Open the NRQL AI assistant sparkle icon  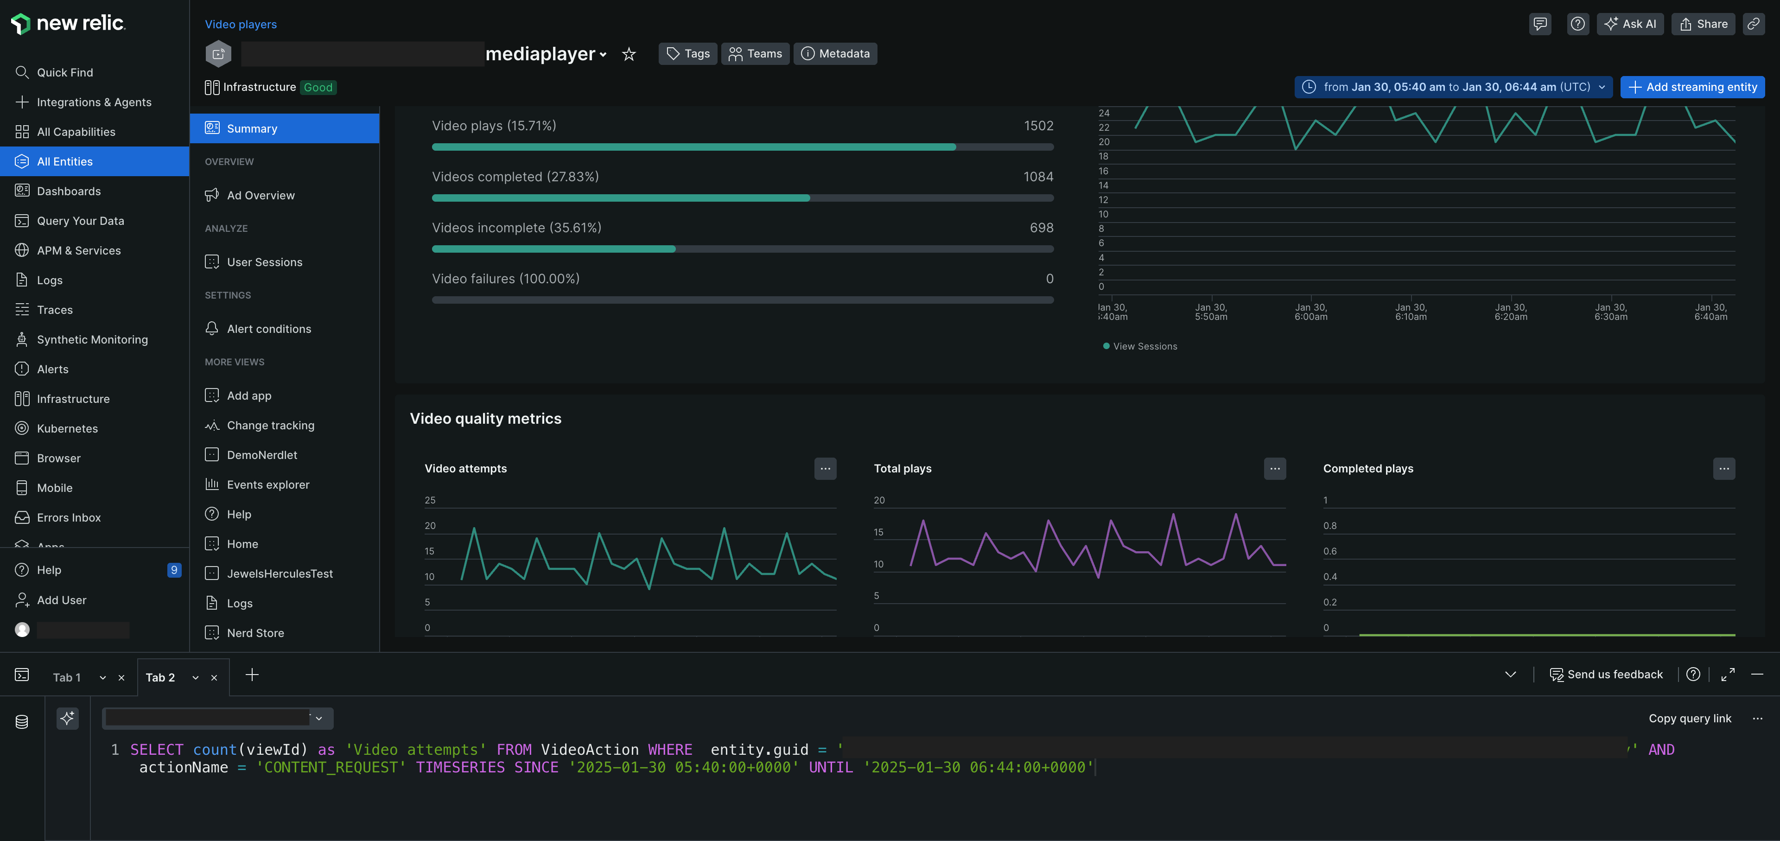pyautogui.click(x=67, y=718)
